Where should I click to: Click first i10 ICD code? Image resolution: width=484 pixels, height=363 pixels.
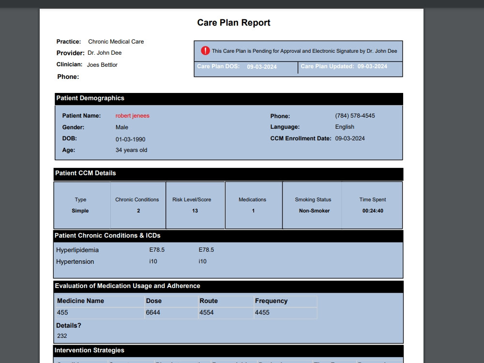(153, 261)
